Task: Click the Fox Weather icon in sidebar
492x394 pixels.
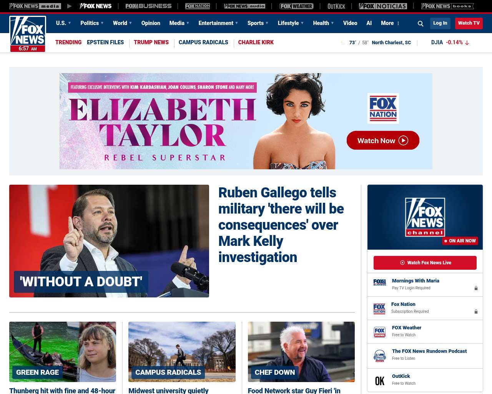Action: coord(380,332)
